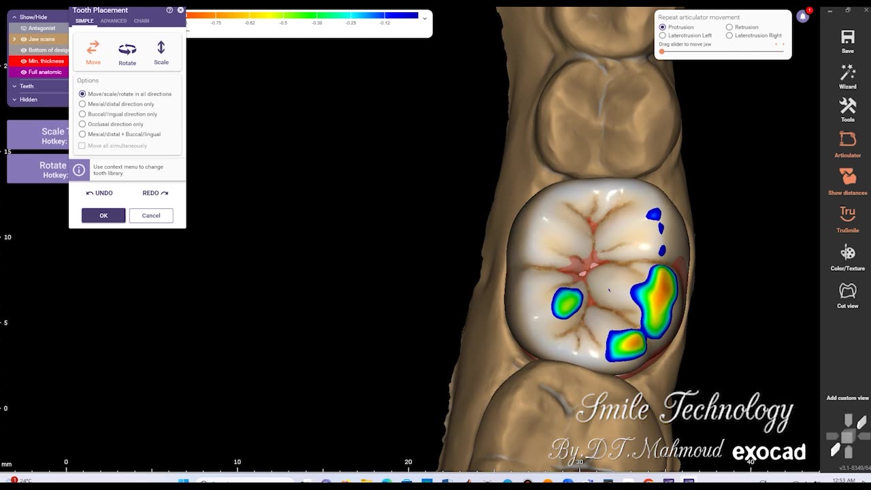Hide the Full anatomic layer
The height and width of the screenshot is (490, 871).
(x=24, y=72)
